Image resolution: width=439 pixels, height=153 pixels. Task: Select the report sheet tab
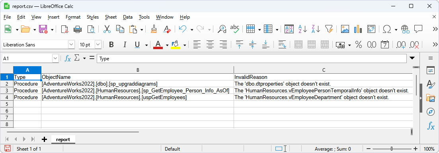click(63, 140)
